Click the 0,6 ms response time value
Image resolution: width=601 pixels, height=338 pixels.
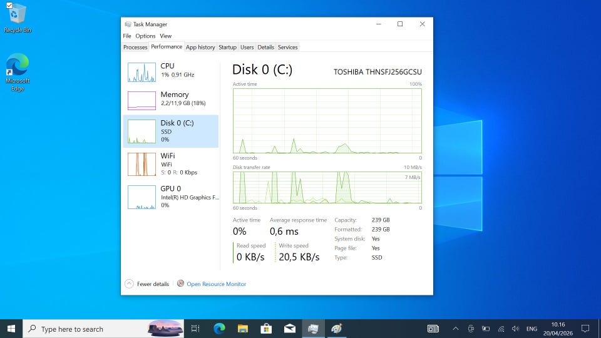coord(284,232)
